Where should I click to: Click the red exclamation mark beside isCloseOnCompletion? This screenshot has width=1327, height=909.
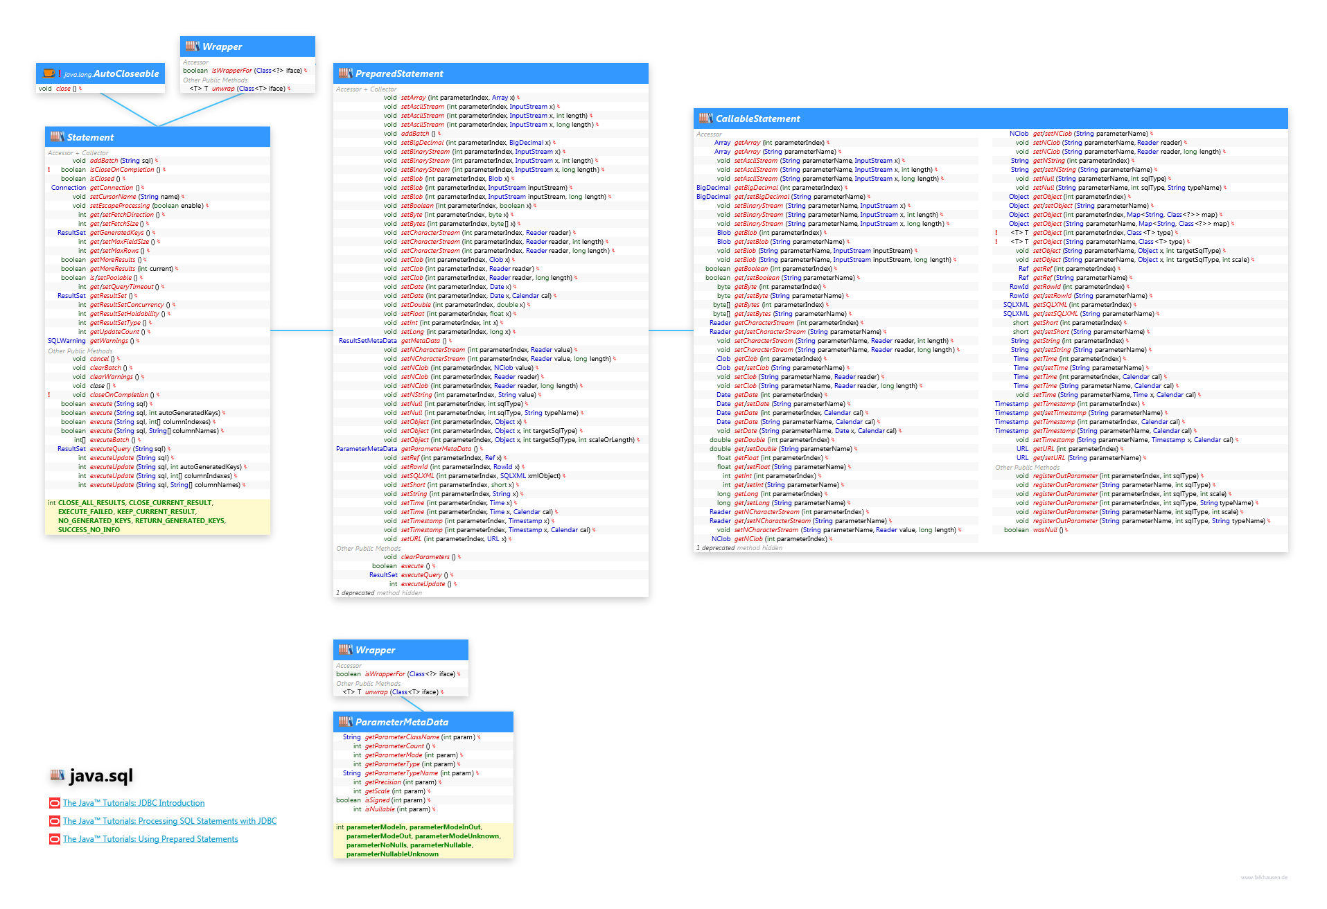coord(49,170)
